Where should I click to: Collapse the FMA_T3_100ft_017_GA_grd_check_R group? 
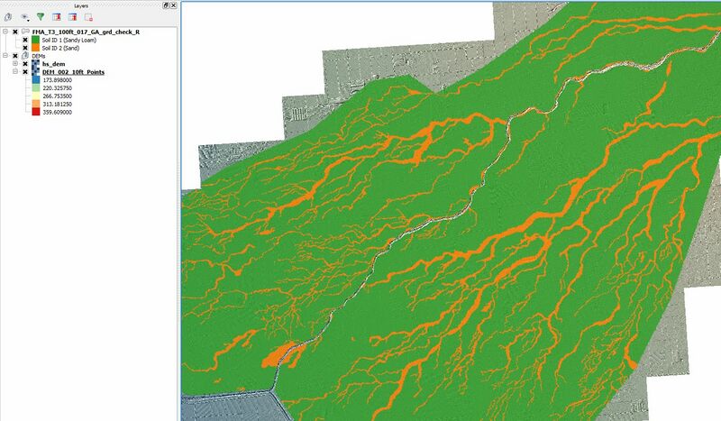pyautogui.click(x=5, y=32)
